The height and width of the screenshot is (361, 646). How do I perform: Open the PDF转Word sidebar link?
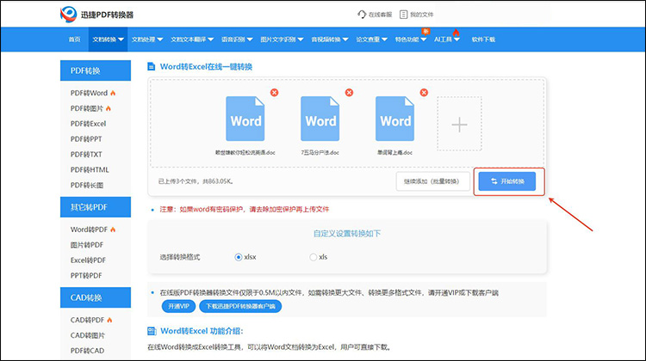[89, 93]
